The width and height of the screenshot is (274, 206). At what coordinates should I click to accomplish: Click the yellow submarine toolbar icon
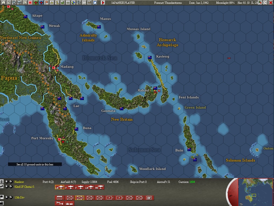57,3
